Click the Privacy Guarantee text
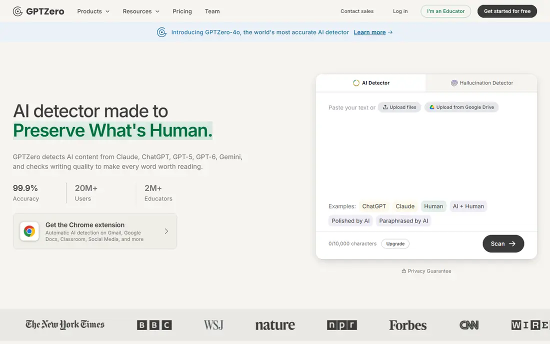Image resolution: width=550 pixels, height=344 pixels. click(429, 270)
